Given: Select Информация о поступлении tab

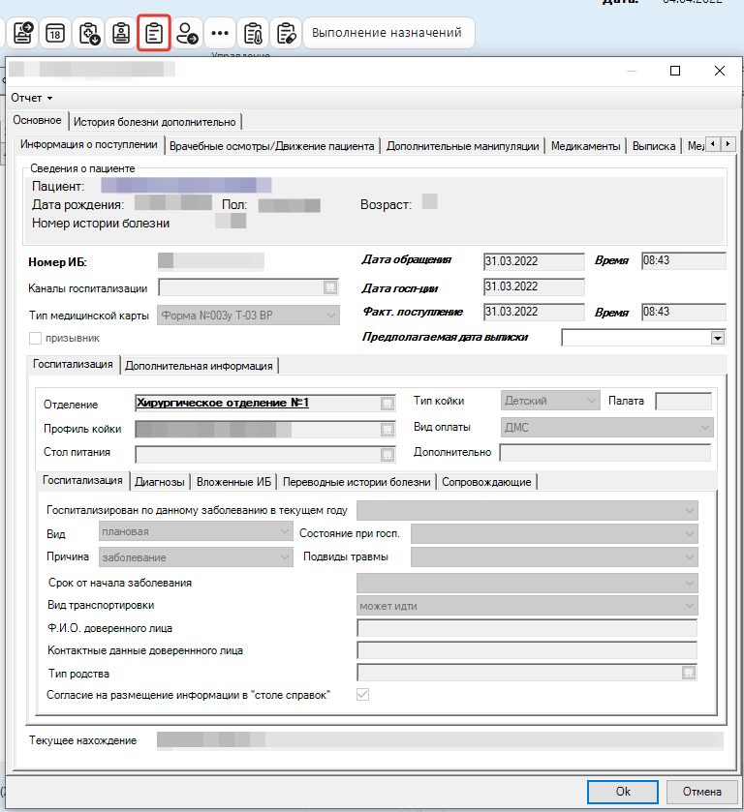Looking at the screenshot, I should tap(89, 144).
